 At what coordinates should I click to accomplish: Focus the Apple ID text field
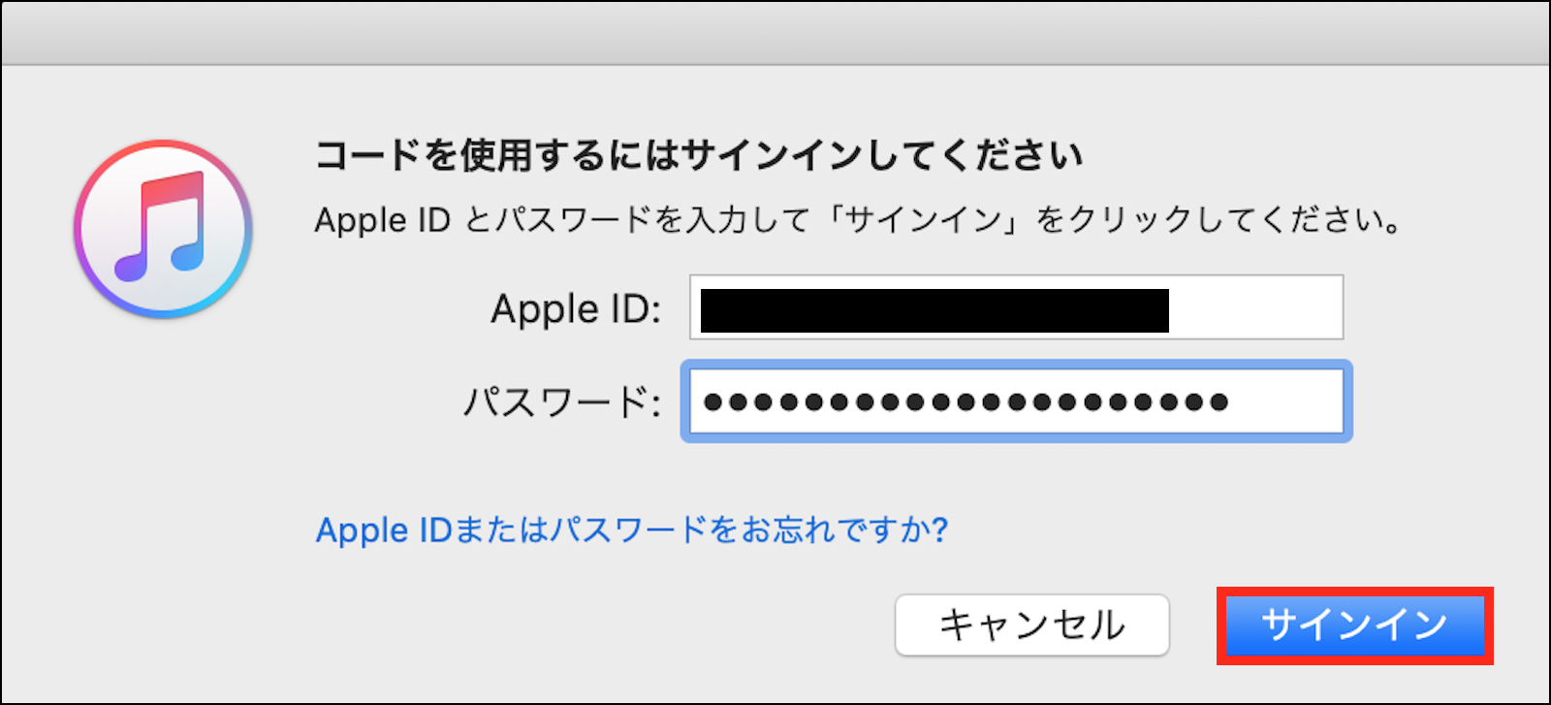pos(1016,308)
